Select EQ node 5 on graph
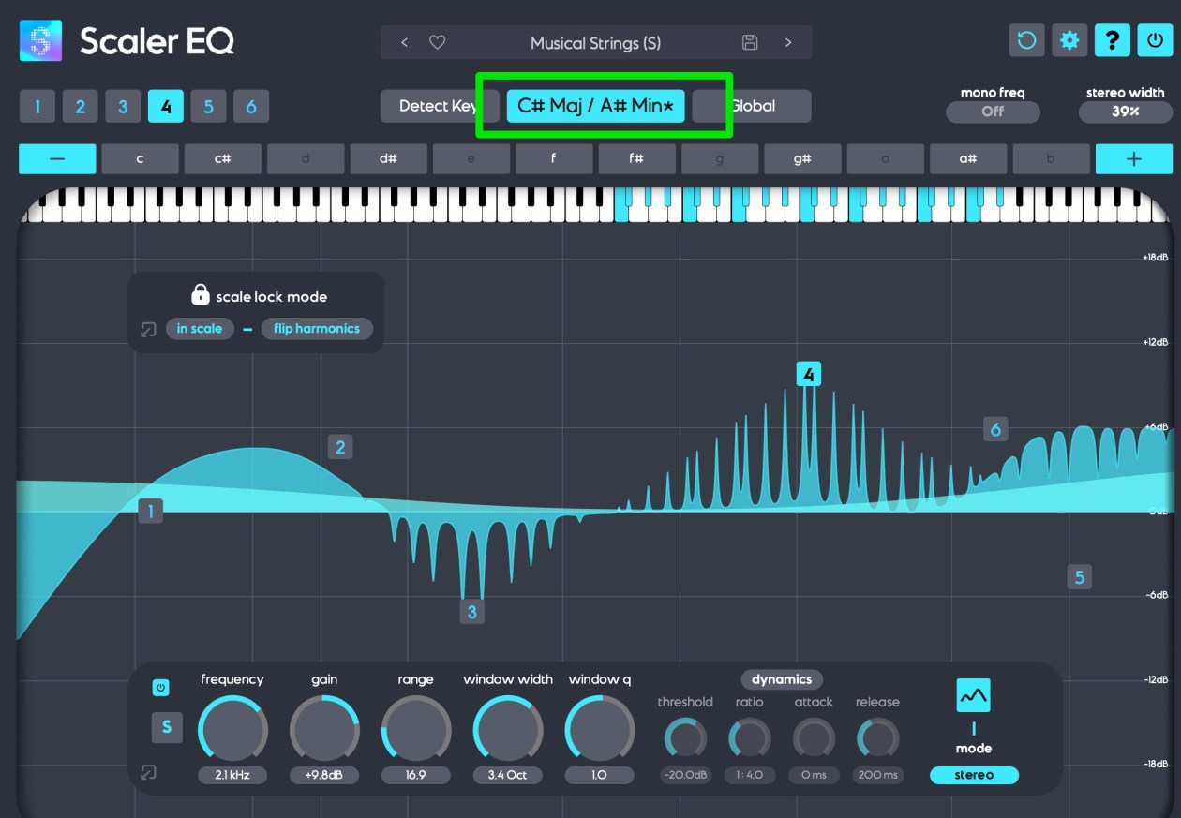This screenshot has width=1181, height=818. click(x=1079, y=577)
